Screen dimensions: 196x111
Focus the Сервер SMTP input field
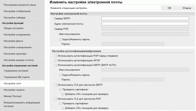tap(145, 18)
